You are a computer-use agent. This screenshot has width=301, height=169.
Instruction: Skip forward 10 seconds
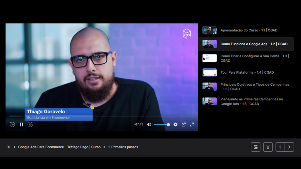(30, 124)
